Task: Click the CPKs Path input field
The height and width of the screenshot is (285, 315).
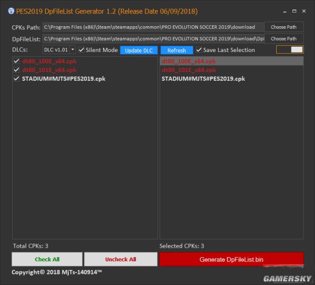Action: 153,27
